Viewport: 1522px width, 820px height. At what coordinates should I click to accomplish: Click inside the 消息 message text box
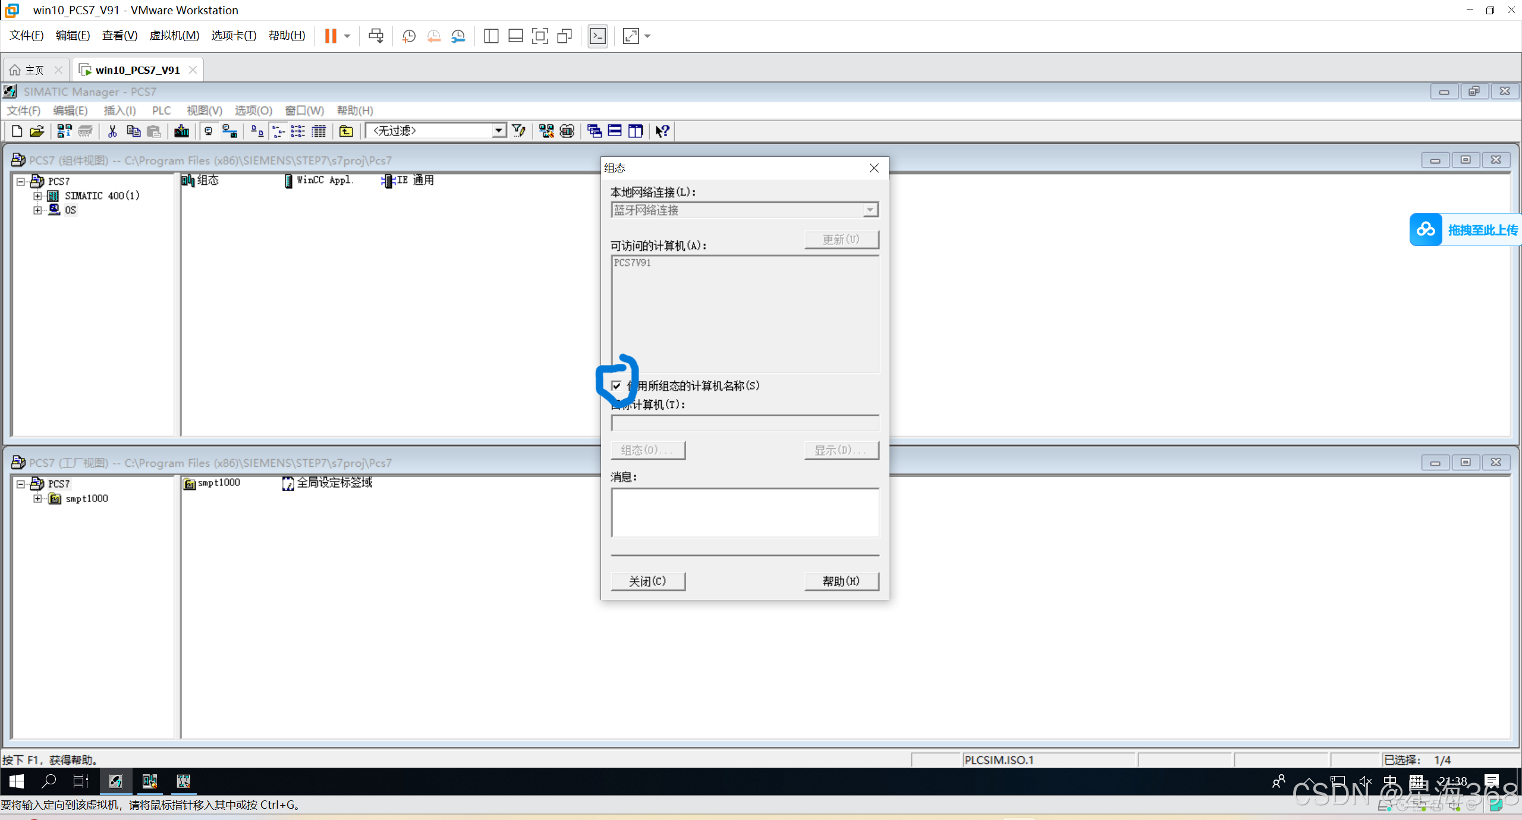click(744, 513)
